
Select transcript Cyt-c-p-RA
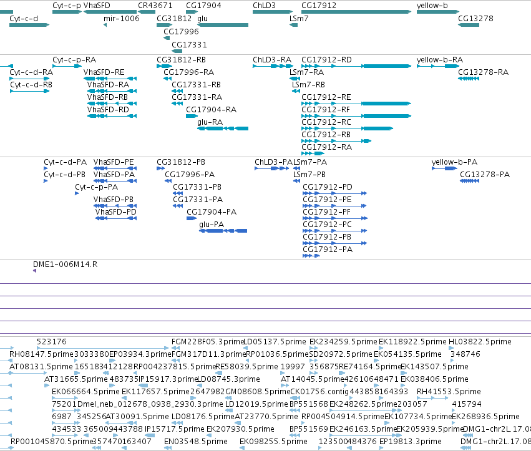(x=74, y=60)
